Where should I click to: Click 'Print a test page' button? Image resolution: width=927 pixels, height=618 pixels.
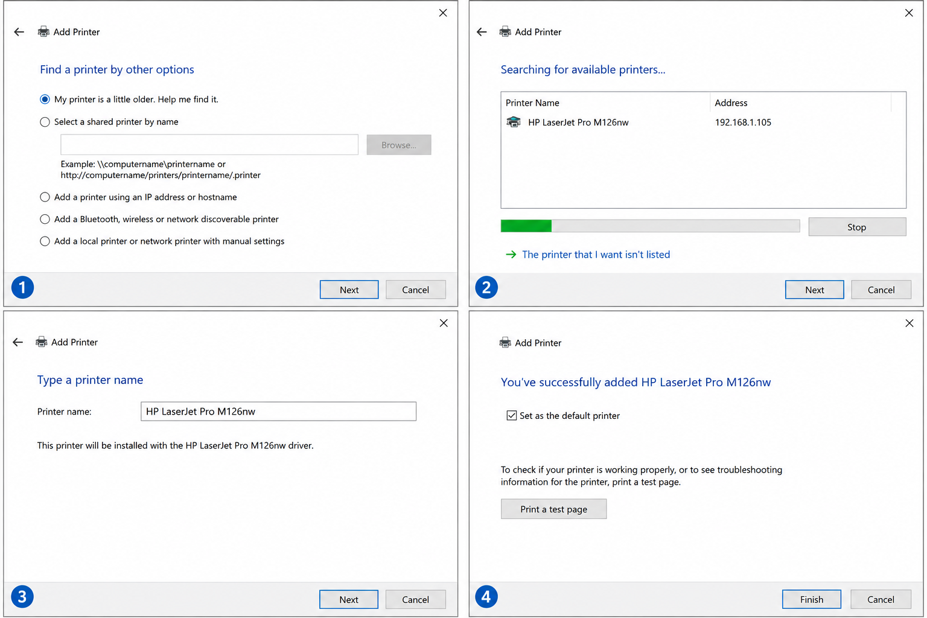click(x=553, y=509)
